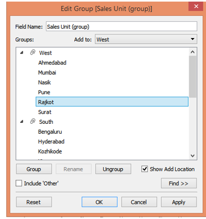The width and height of the screenshot is (206, 219).
Task: Select Hyderabad in the list
Action: tap(51, 141)
